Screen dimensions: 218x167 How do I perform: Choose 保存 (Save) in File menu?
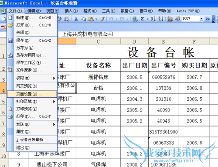(x=32, y=41)
